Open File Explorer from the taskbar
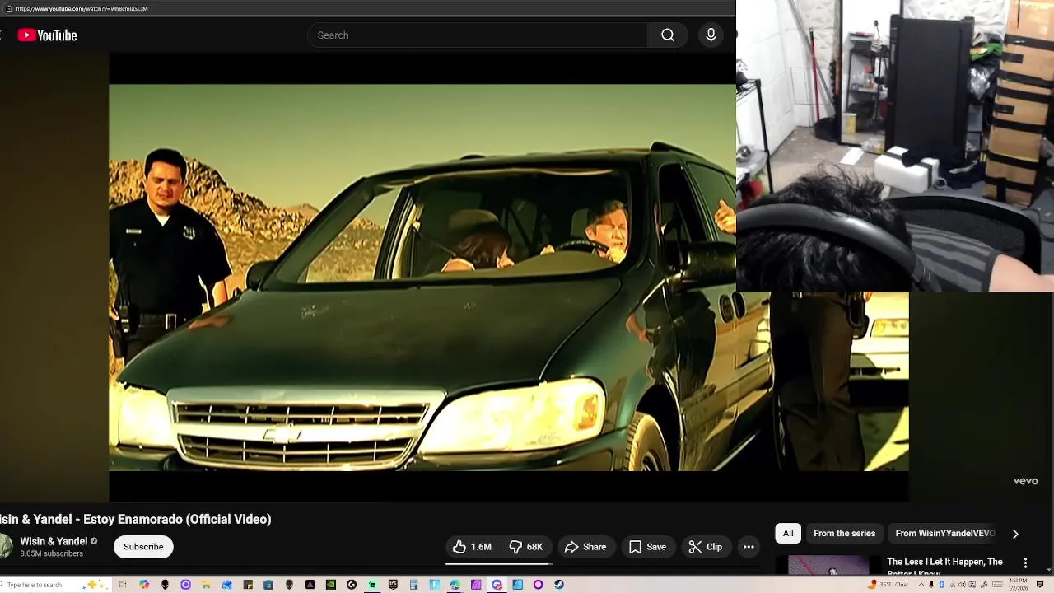Image resolution: width=1054 pixels, height=593 pixels. click(206, 585)
